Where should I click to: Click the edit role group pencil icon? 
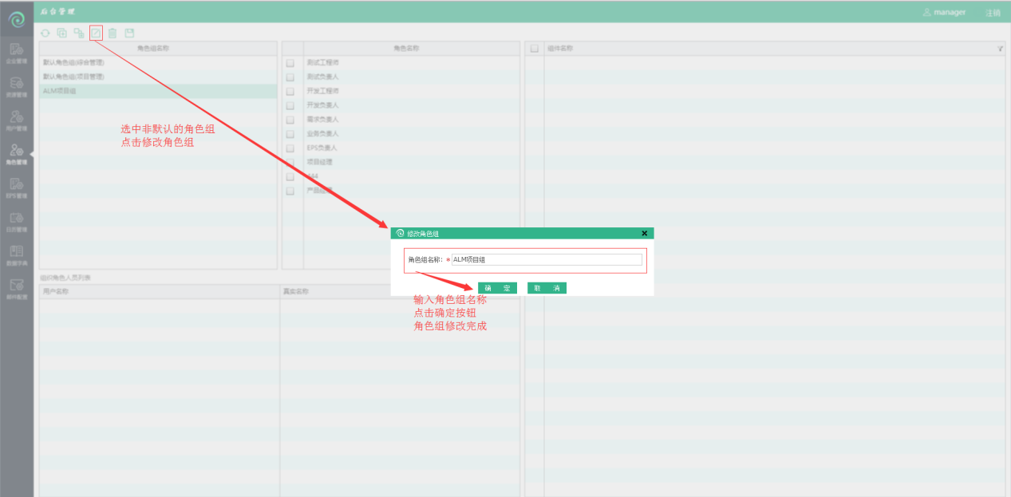click(96, 33)
